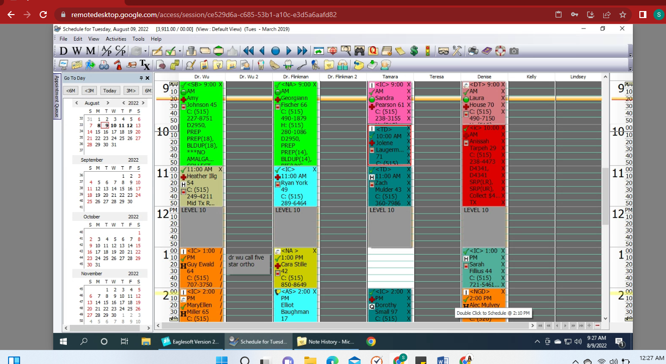This screenshot has width=666, height=364.
Task: Select August 10 in the calendar
Action: pos(114,126)
